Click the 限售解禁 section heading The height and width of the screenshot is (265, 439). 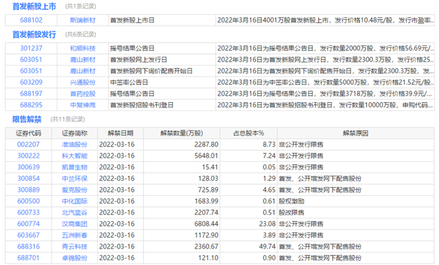point(27,120)
